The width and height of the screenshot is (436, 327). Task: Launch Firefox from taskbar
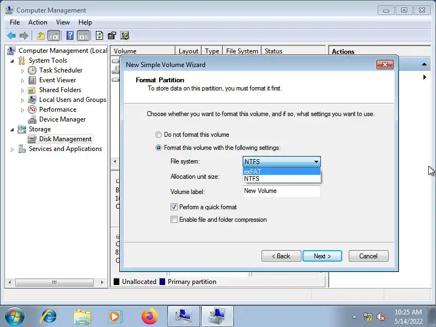point(149,317)
